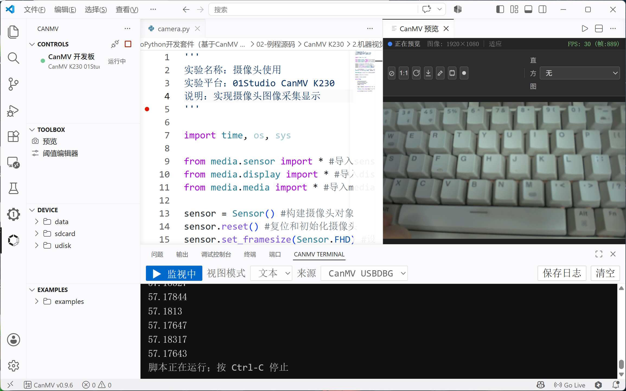Open the 来源 dropdown showing CanMV USBDBG

coord(364,274)
